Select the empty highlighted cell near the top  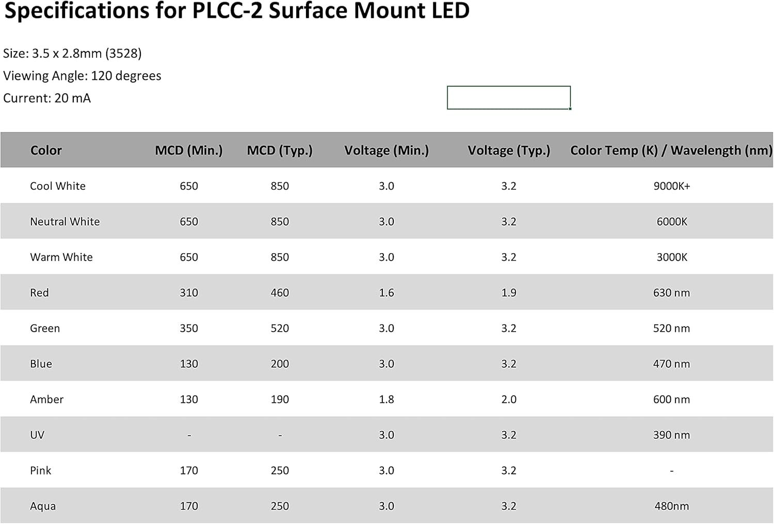509,97
